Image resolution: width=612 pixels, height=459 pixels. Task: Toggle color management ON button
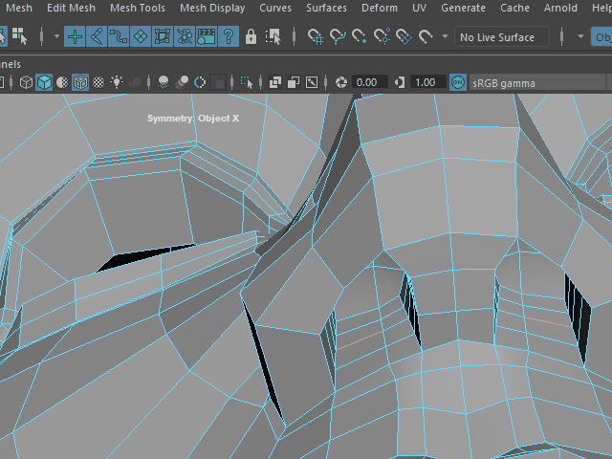(458, 82)
